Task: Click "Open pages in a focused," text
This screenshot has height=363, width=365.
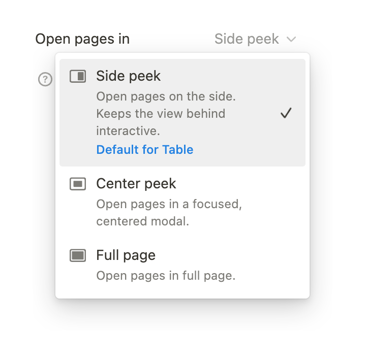Action: (168, 204)
